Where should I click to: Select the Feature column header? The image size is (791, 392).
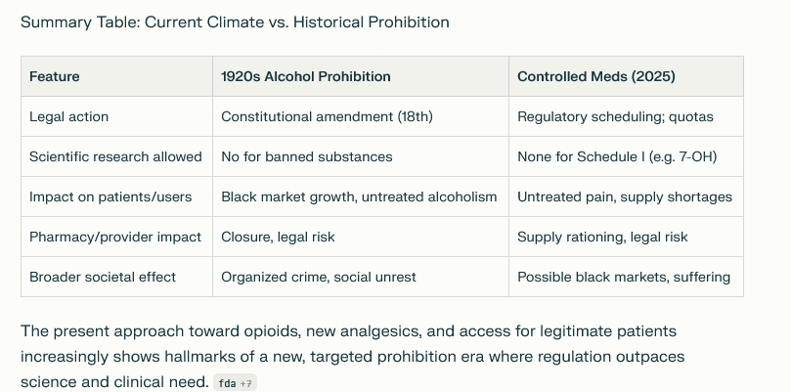point(116,76)
